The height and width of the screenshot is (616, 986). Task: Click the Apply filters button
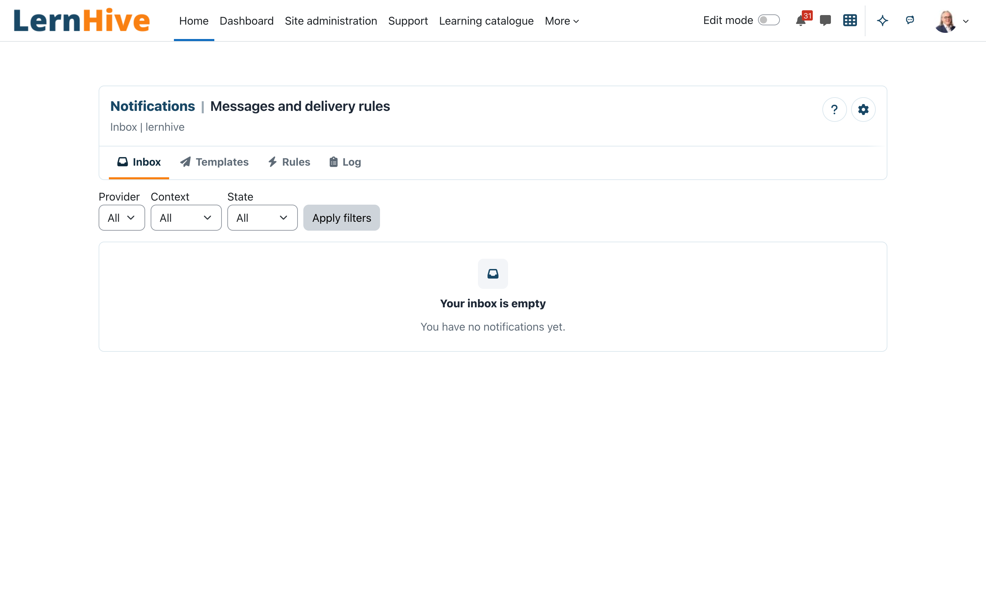tap(341, 218)
